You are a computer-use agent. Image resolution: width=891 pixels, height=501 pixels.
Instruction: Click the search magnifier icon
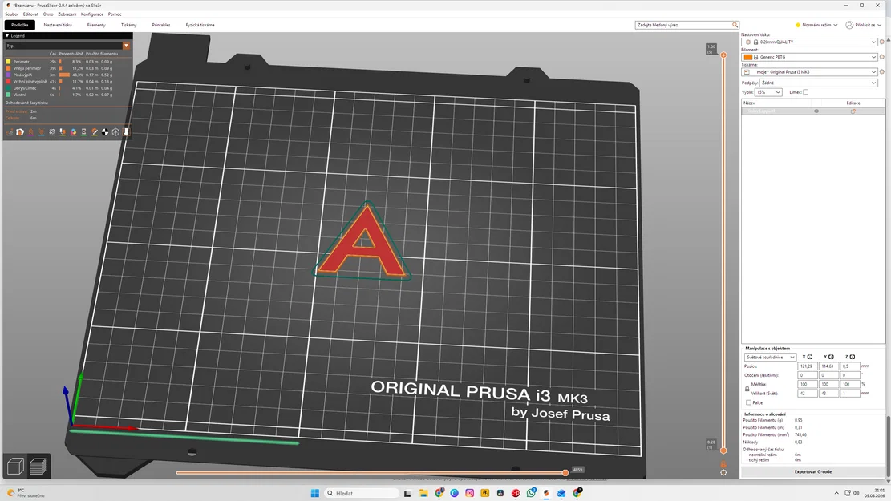(735, 25)
